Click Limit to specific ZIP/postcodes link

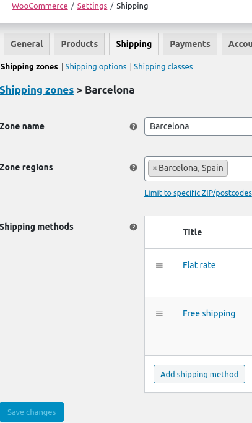tap(198, 193)
